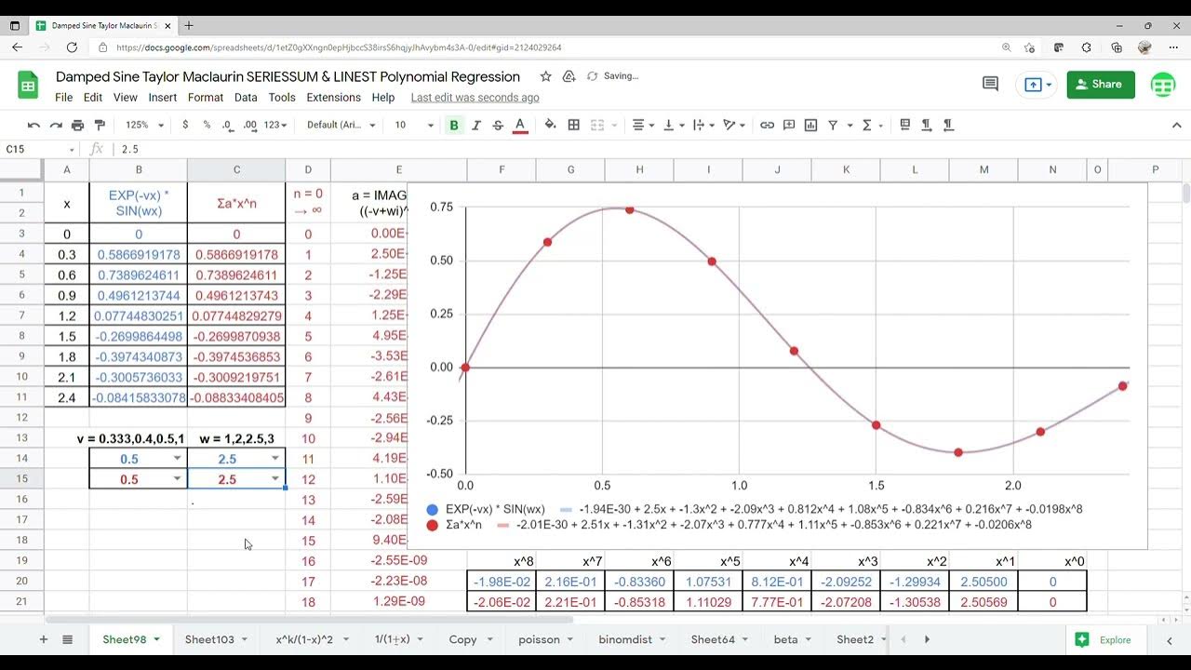
Task: Click the Explore button
Action: tap(1104, 639)
